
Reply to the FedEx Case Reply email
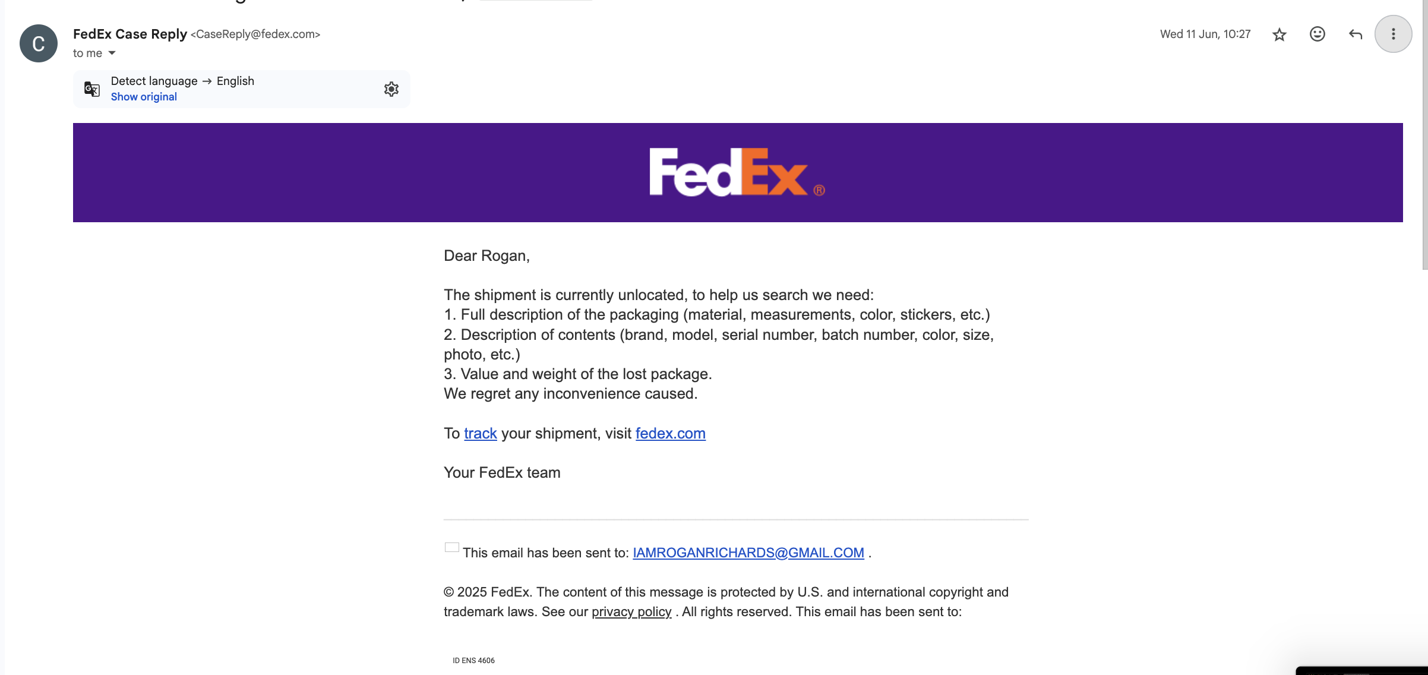tap(1356, 34)
